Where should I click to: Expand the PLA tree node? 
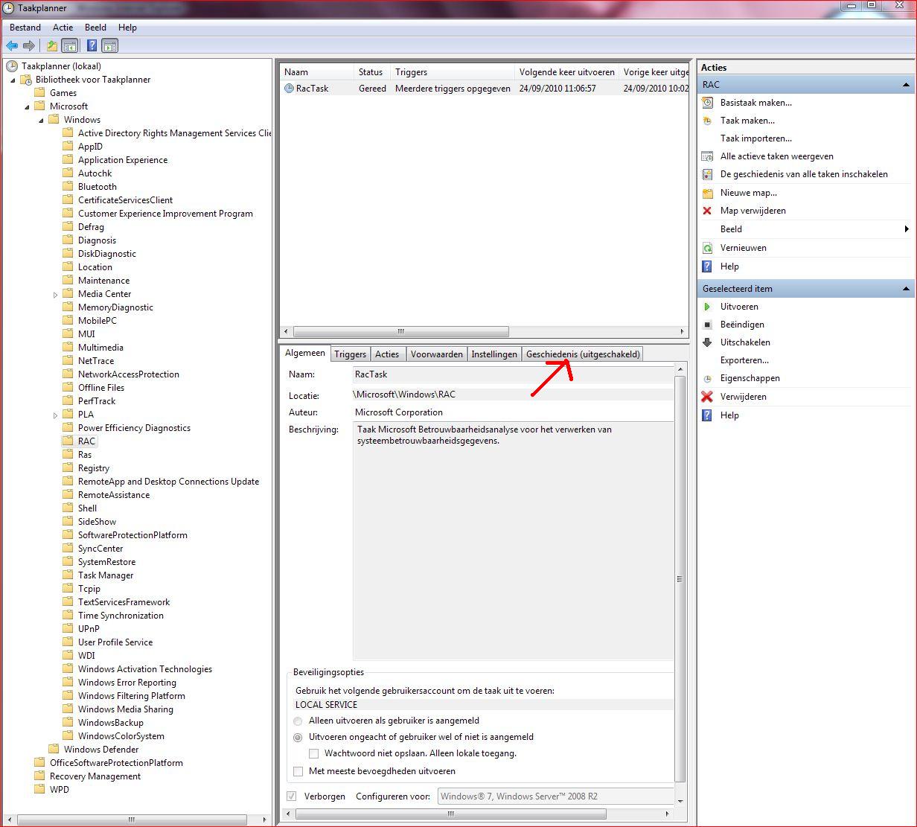(56, 415)
